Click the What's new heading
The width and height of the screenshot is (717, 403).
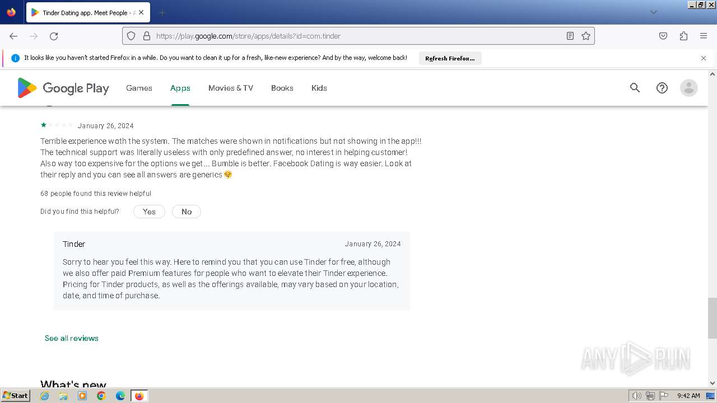coord(73,384)
